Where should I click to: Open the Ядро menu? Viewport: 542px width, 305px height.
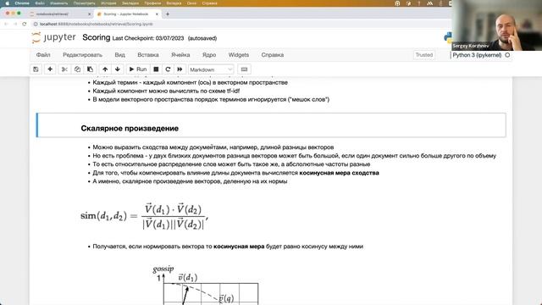(x=209, y=55)
